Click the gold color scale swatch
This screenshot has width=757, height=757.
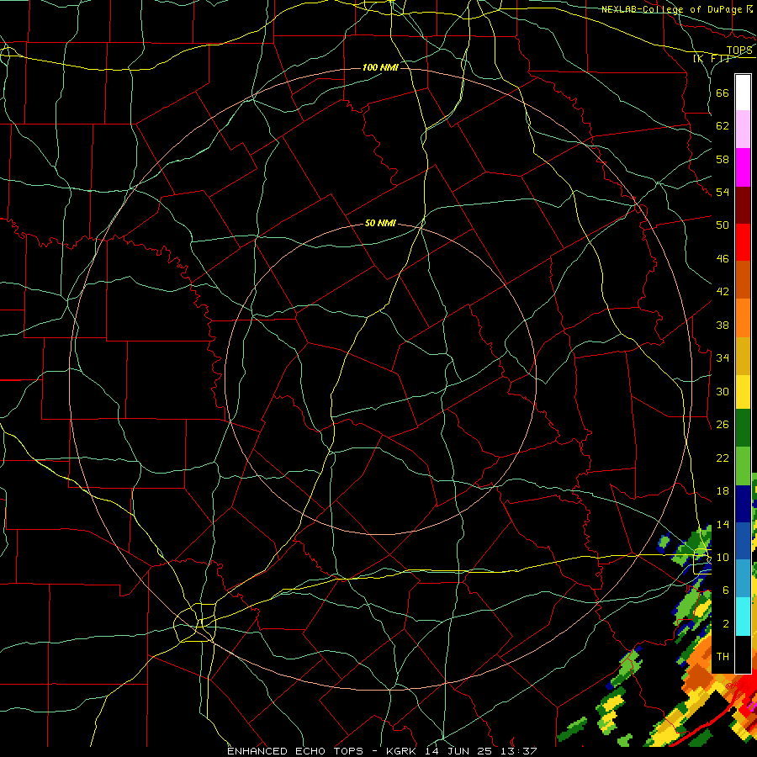[x=743, y=356]
